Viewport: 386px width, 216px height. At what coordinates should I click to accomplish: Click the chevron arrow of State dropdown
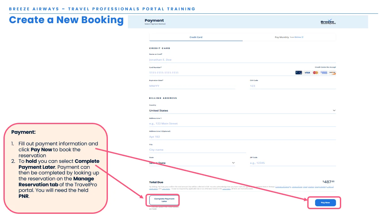tap(233, 163)
